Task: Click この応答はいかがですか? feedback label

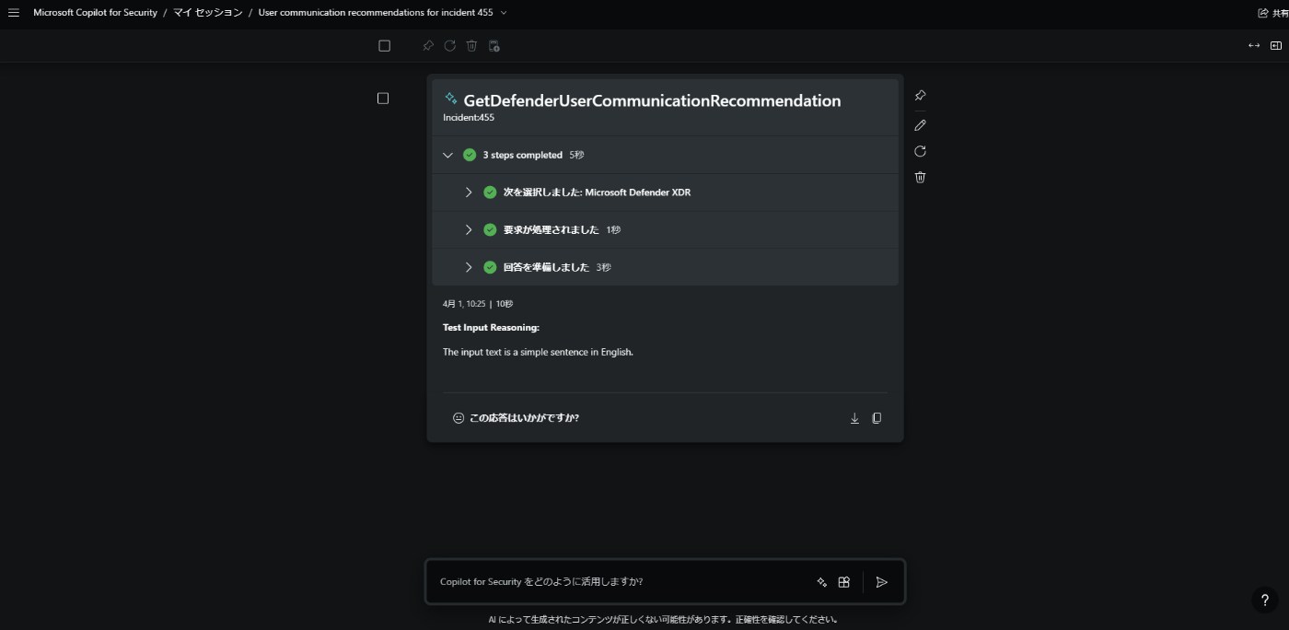Action: (x=524, y=418)
